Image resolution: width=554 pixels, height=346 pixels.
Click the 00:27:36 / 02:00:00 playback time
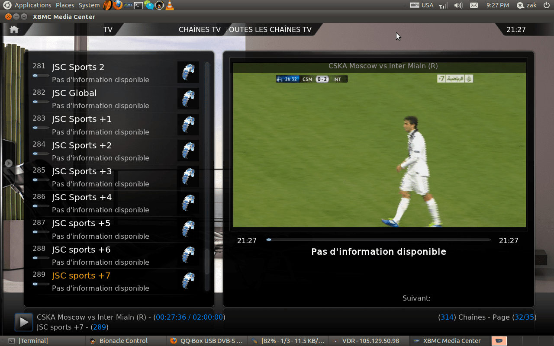[x=189, y=317]
